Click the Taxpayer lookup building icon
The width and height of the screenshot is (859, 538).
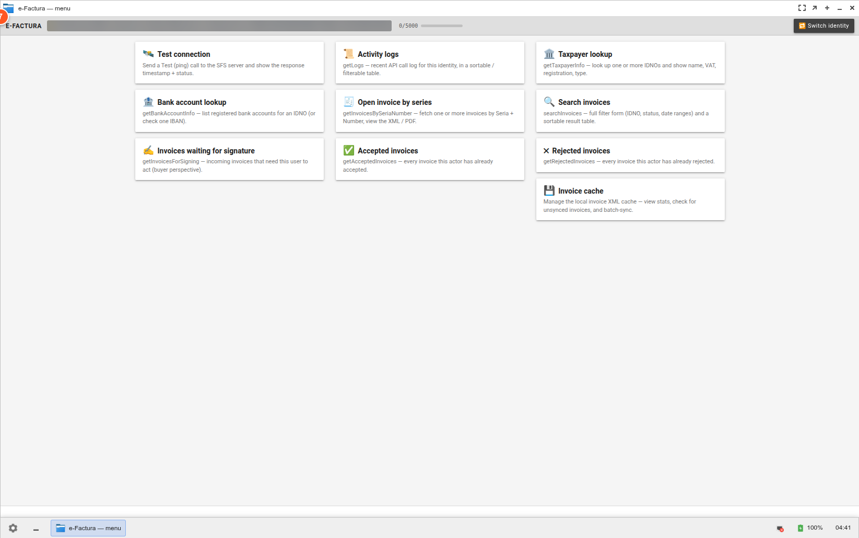[x=549, y=54]
